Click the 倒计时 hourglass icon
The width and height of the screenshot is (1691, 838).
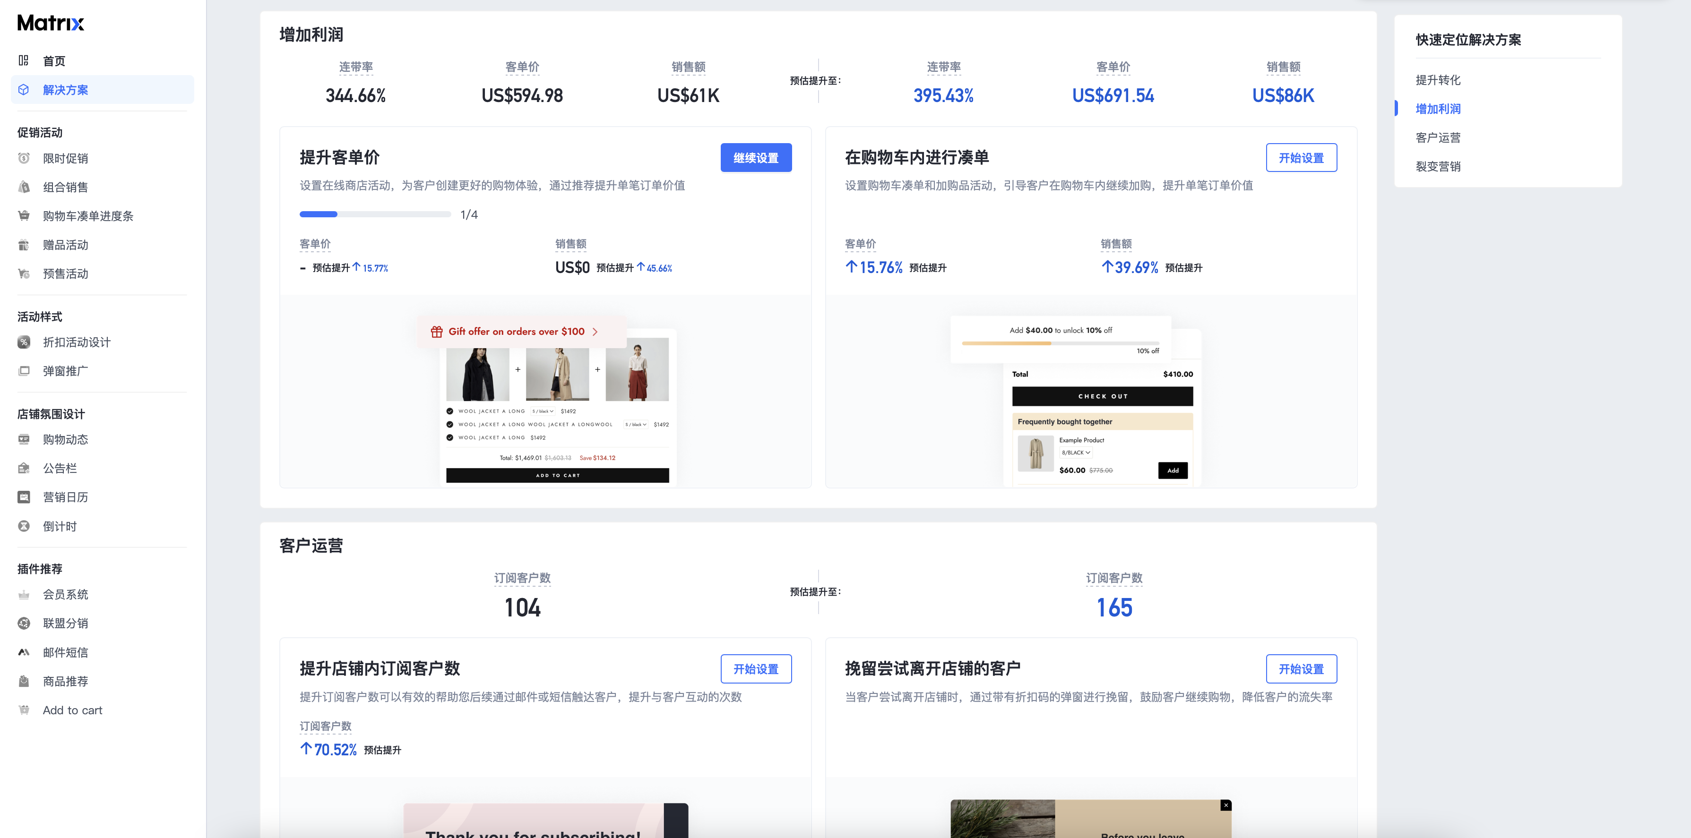coord(24,526)
